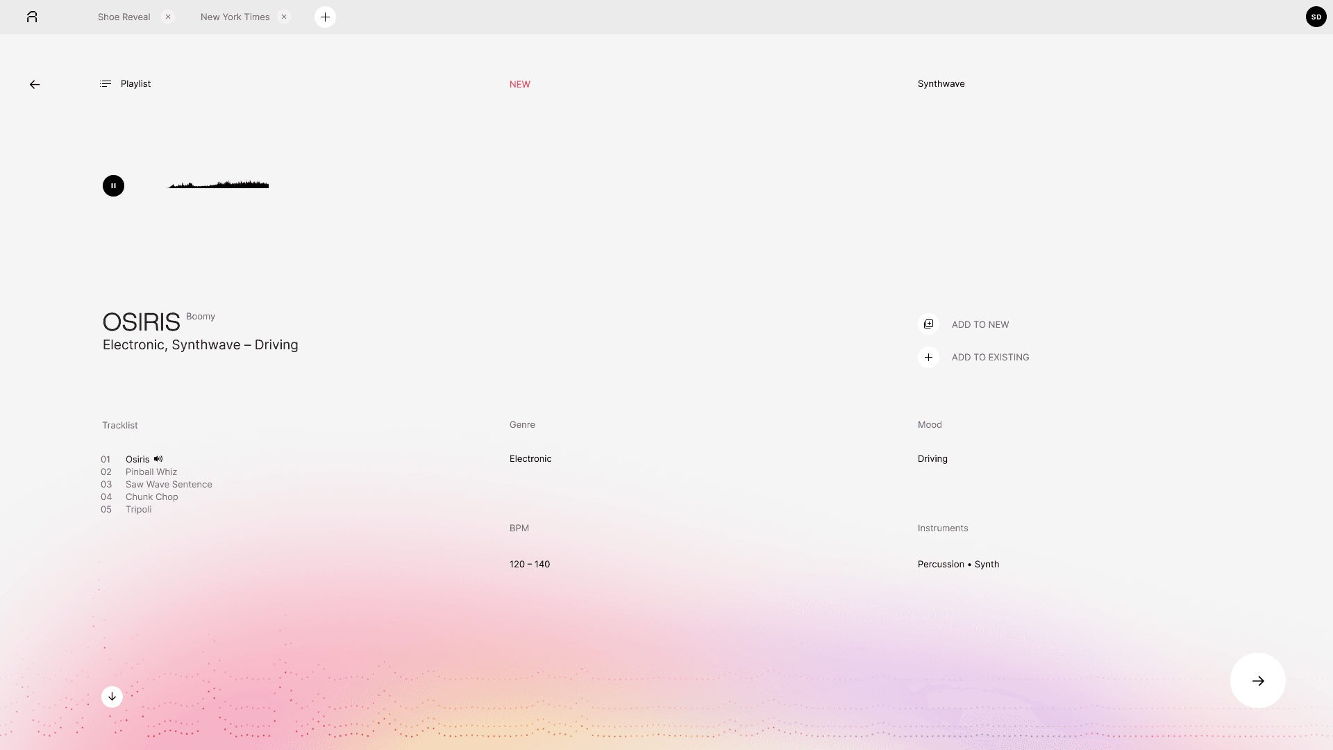This screenshot has width=1333, height=750.
Task: Open the SD user profile avatar
Action: [1316, 17]
